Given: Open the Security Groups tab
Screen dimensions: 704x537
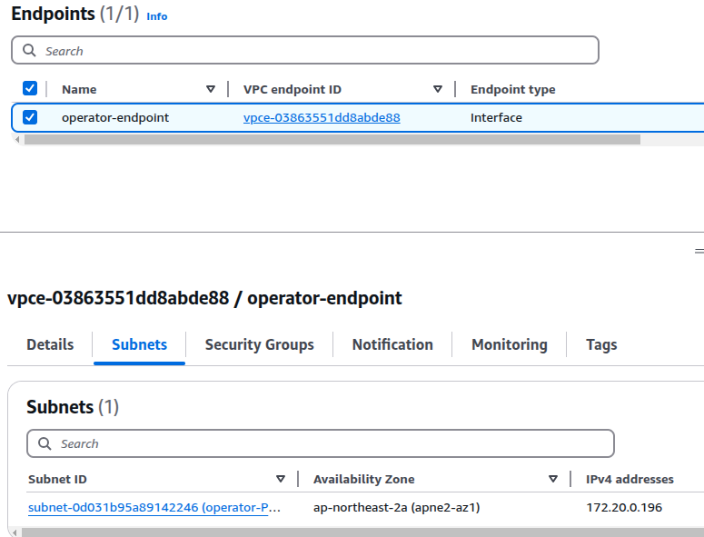Looking at the screenshot, I should (259, 344).
